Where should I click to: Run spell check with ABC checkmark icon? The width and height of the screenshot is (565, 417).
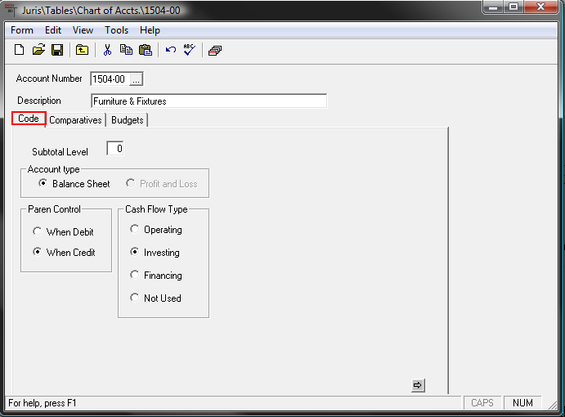pyautogui.click(x=189, y=50)
